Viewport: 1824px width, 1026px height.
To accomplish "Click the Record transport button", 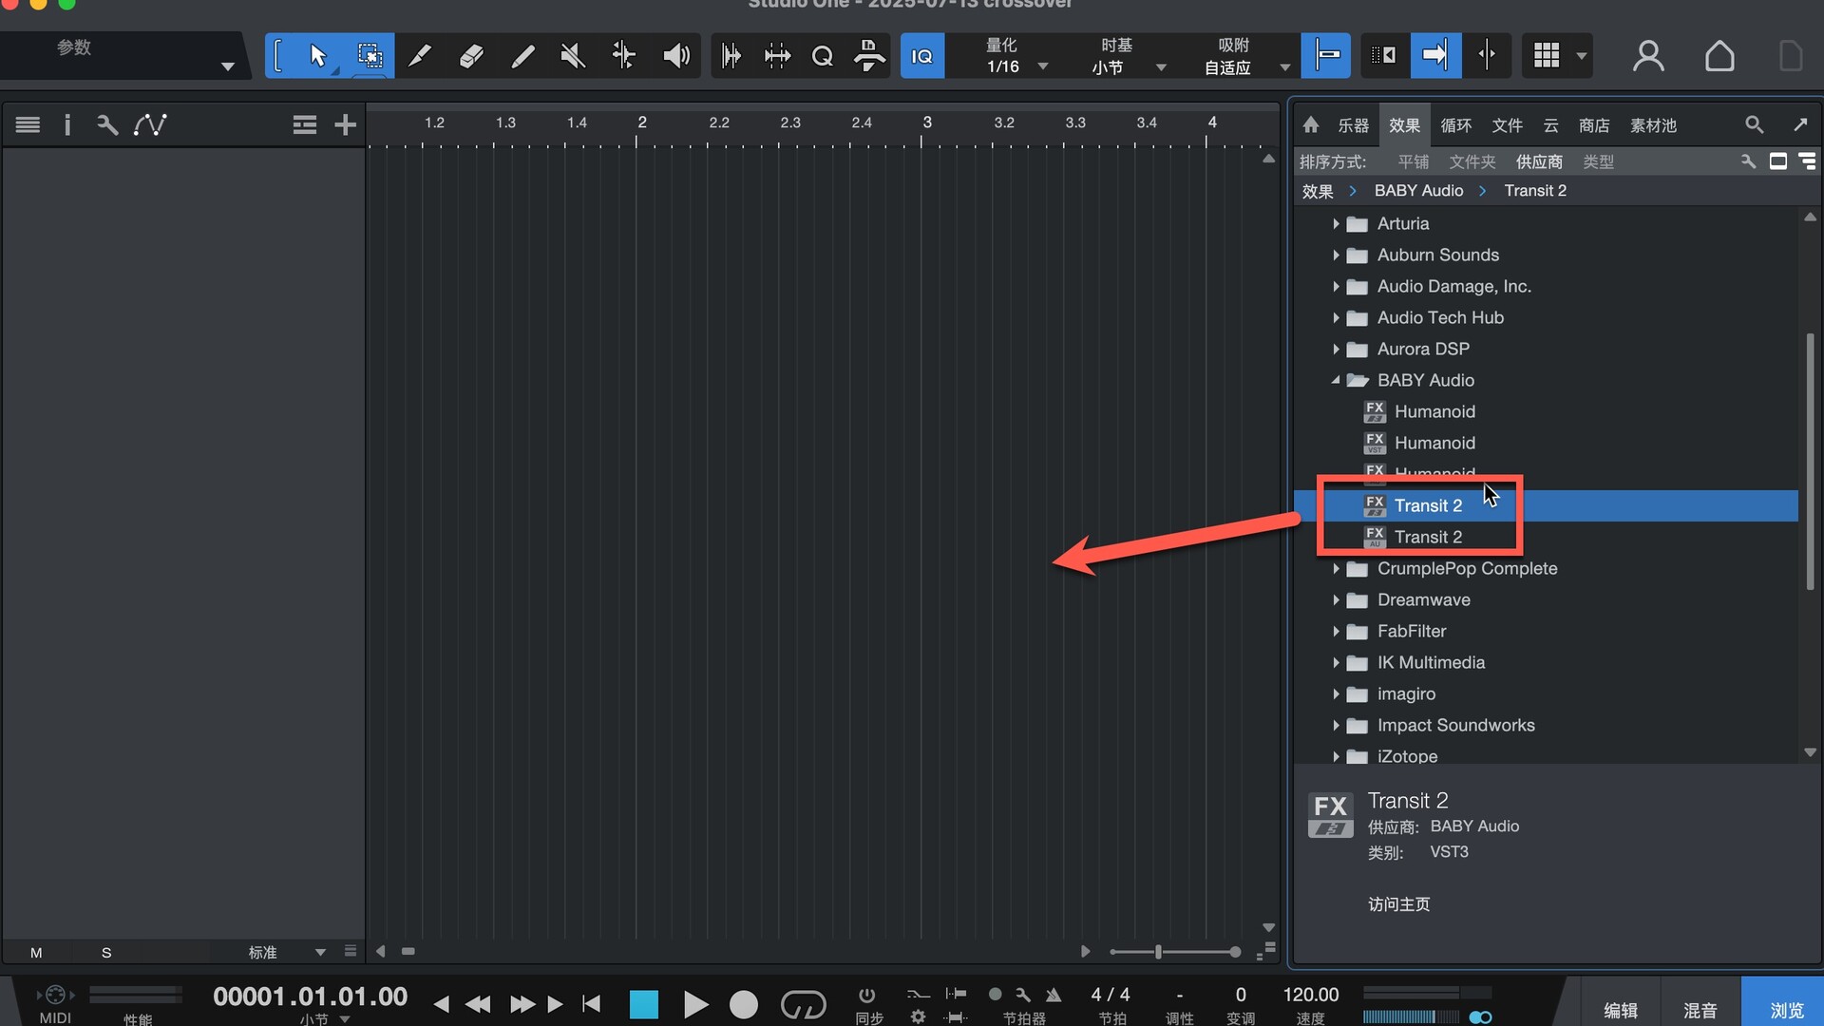I will (744, 1004).
